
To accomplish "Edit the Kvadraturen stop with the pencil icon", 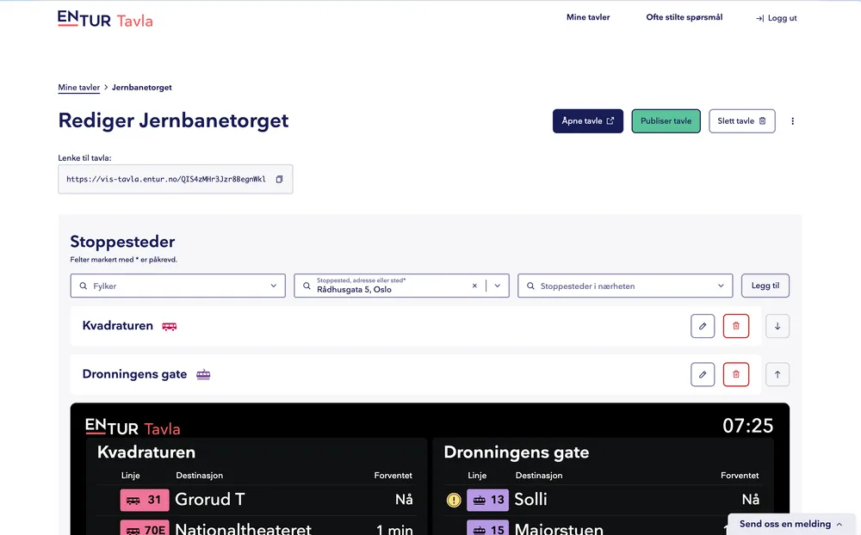I will coord(703,326).
